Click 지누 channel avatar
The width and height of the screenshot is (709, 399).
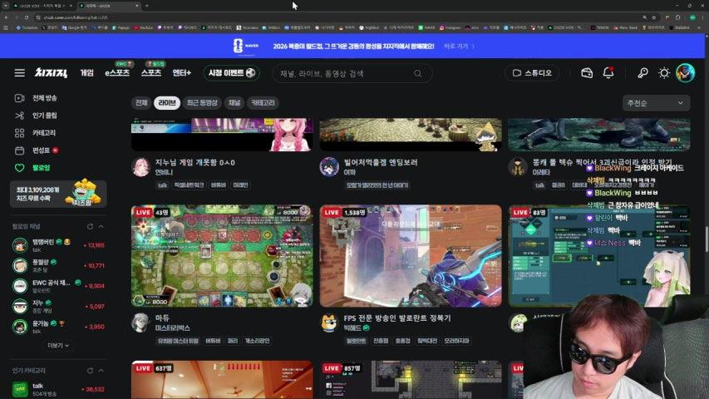coord(20,306)
